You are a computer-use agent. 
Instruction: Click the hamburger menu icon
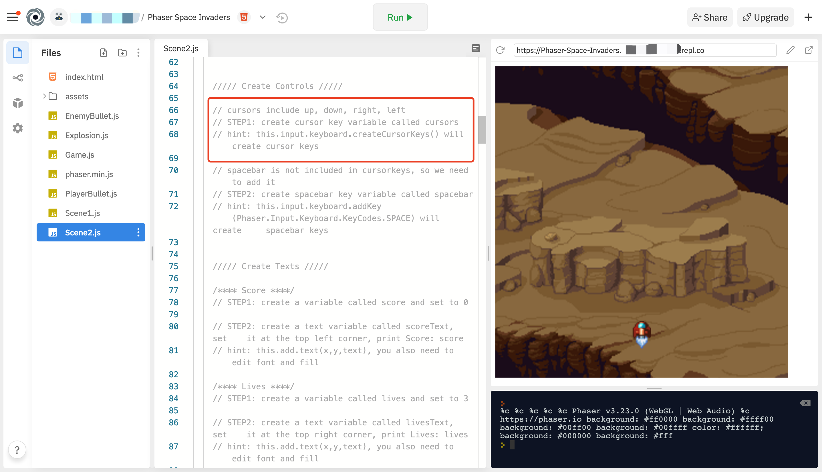click(x=12, y=17)
